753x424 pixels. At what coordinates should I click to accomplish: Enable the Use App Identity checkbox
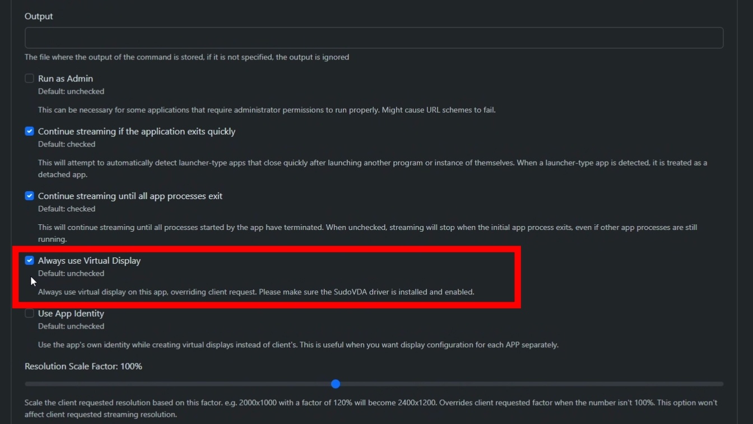[30, 314]
